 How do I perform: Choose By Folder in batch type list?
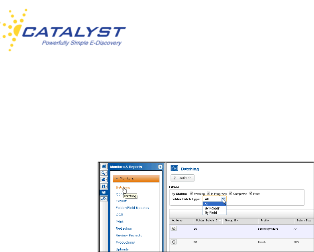(x=214, y=208)
